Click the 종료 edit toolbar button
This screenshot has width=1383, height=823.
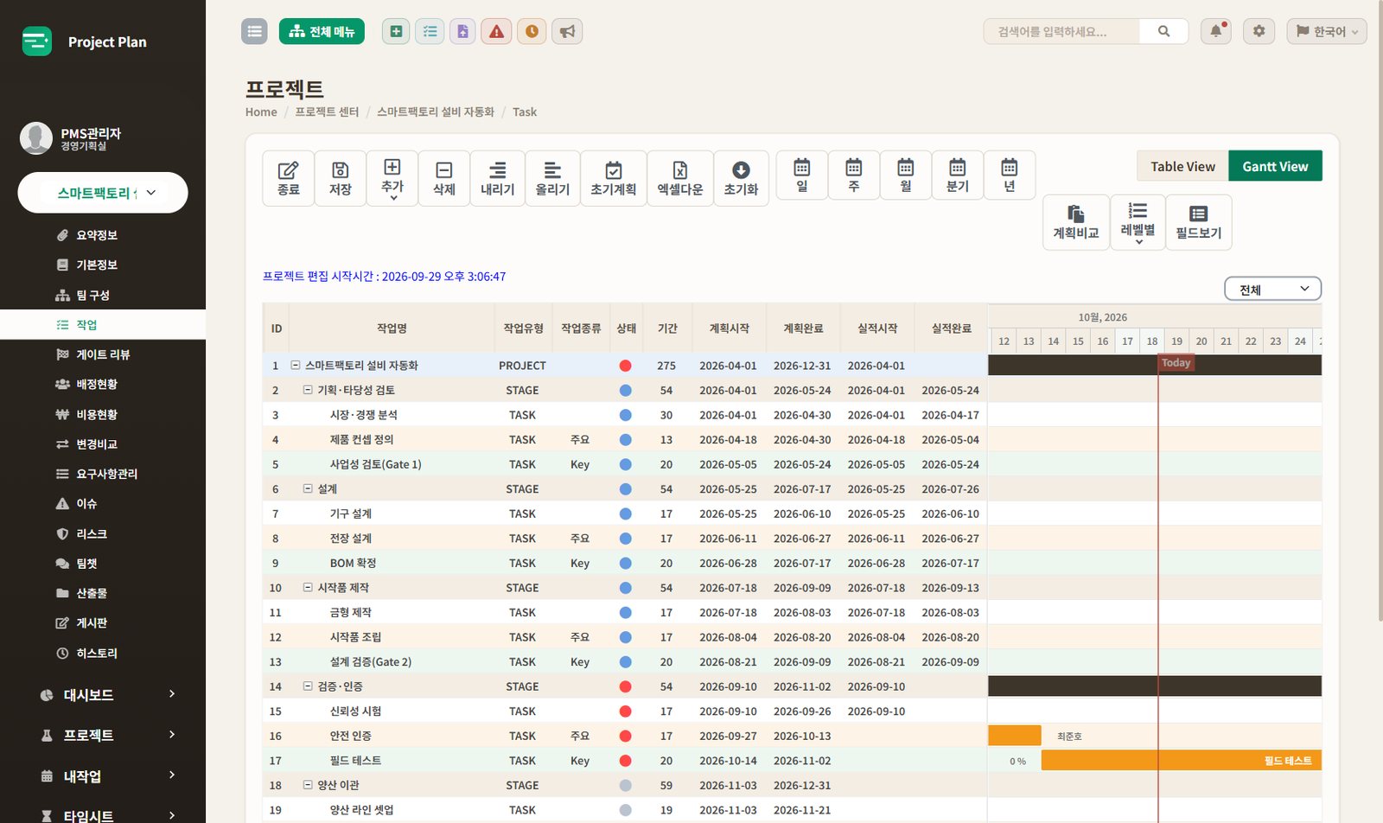point(288,178)
